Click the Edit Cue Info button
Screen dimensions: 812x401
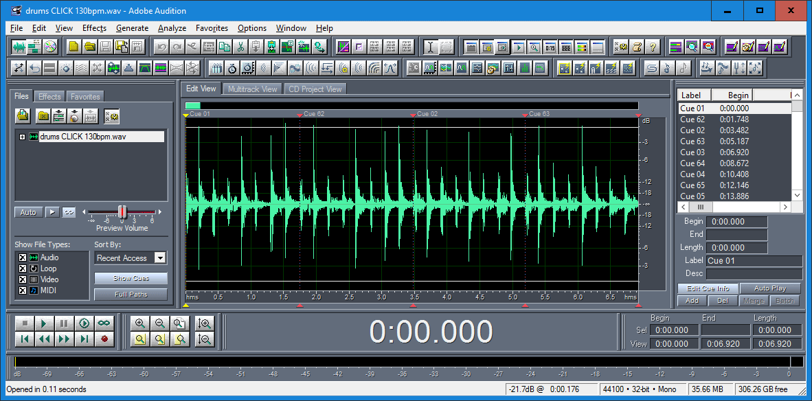[x=708, y=288]
